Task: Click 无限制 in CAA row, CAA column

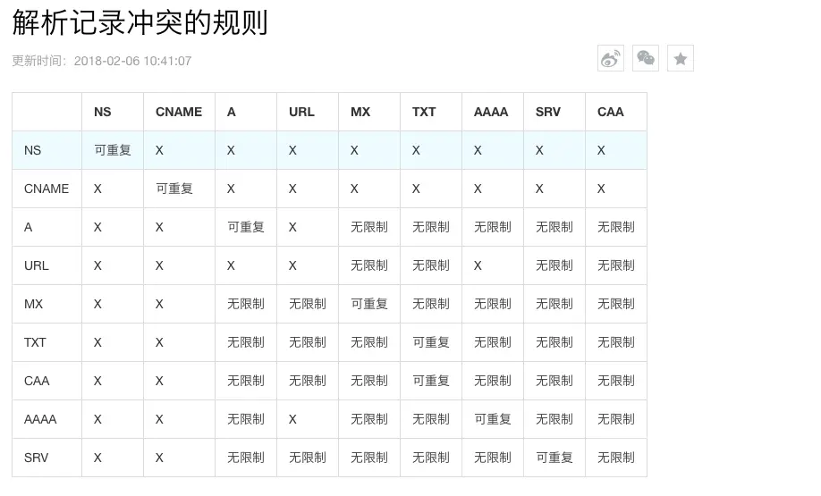Action: point(616,381)
